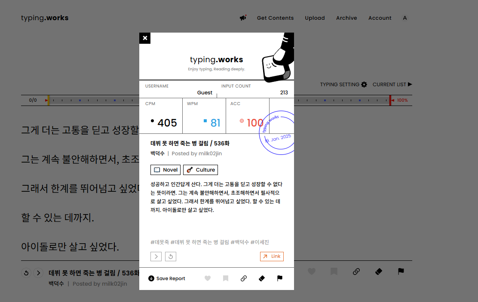Expand the Current List panel
The width and height of the screenshot is (478, 302).
[x=392, y=85]
